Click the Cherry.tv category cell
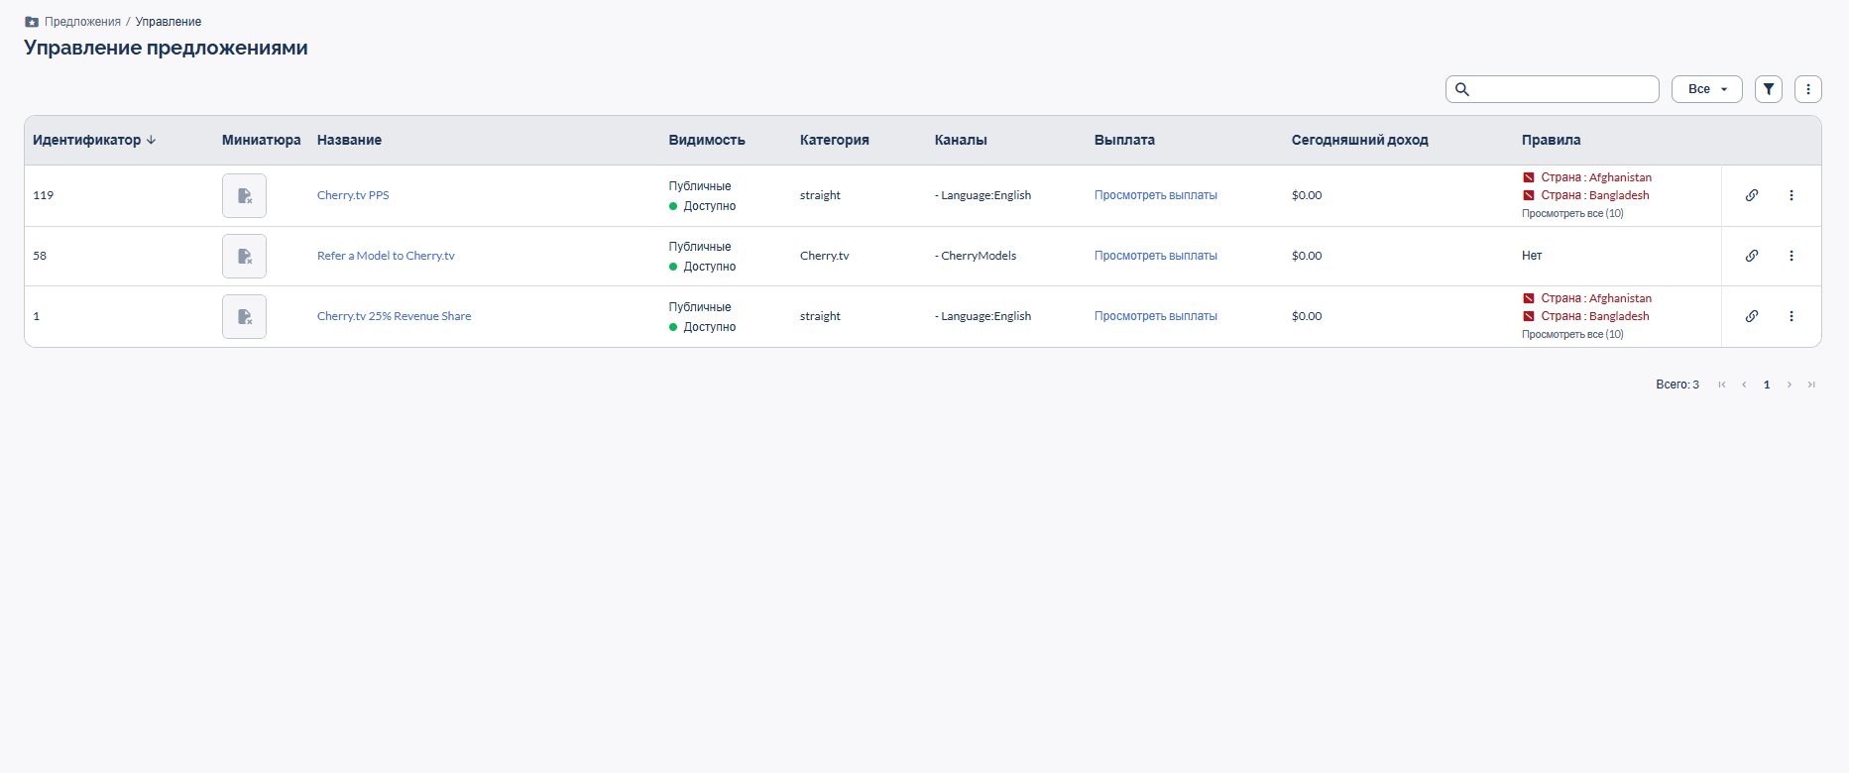The height and width of the screenshot is (773, 1849). tap(825, 256)
